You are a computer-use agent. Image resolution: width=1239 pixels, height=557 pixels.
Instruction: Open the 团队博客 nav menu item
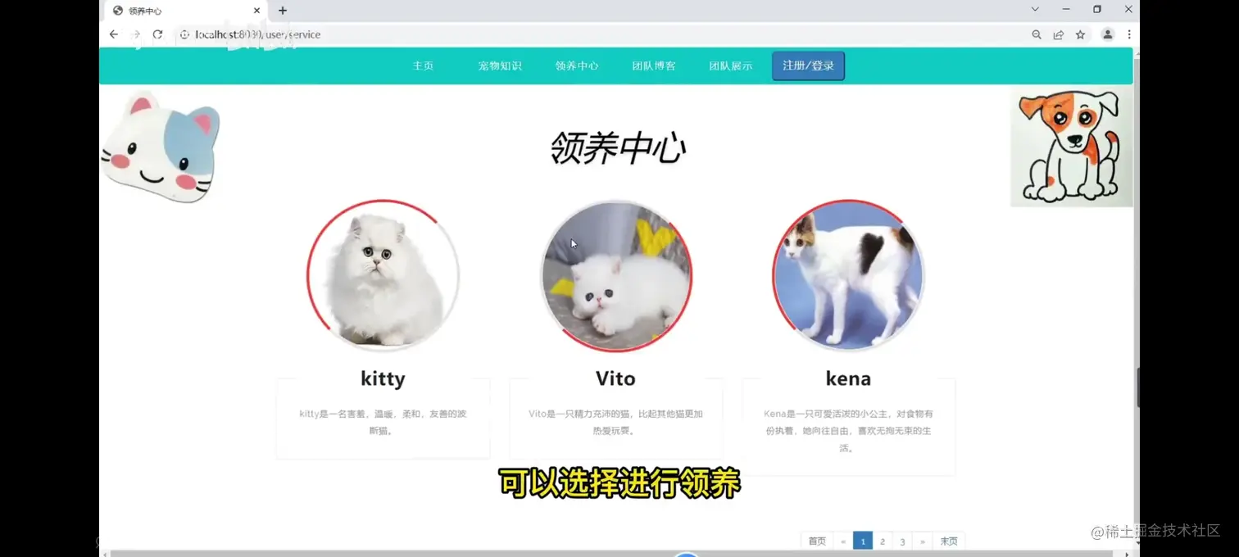[x=654, y=66]
